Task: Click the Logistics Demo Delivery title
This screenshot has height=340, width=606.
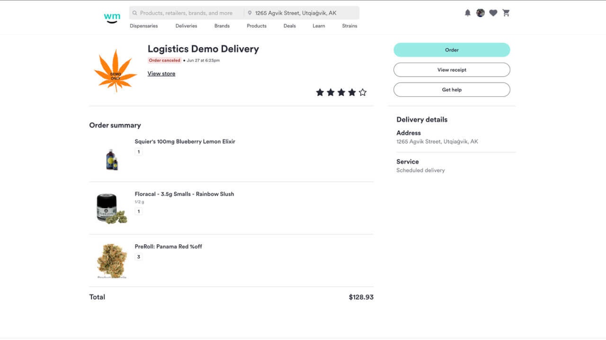Action: pyautogui.click(x=203, y=49)
